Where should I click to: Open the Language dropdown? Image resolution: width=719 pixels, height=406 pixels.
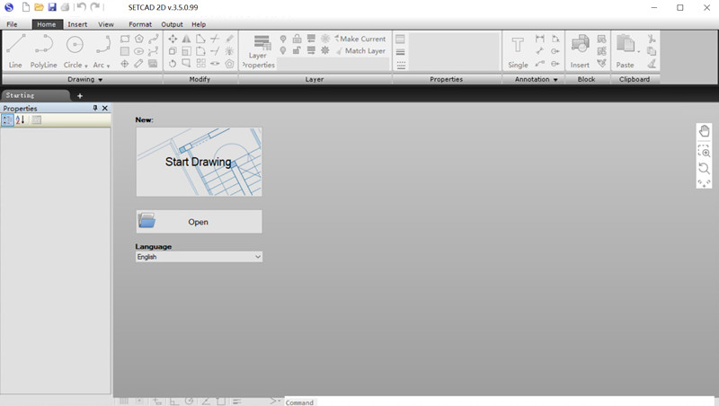pos(199,257)
